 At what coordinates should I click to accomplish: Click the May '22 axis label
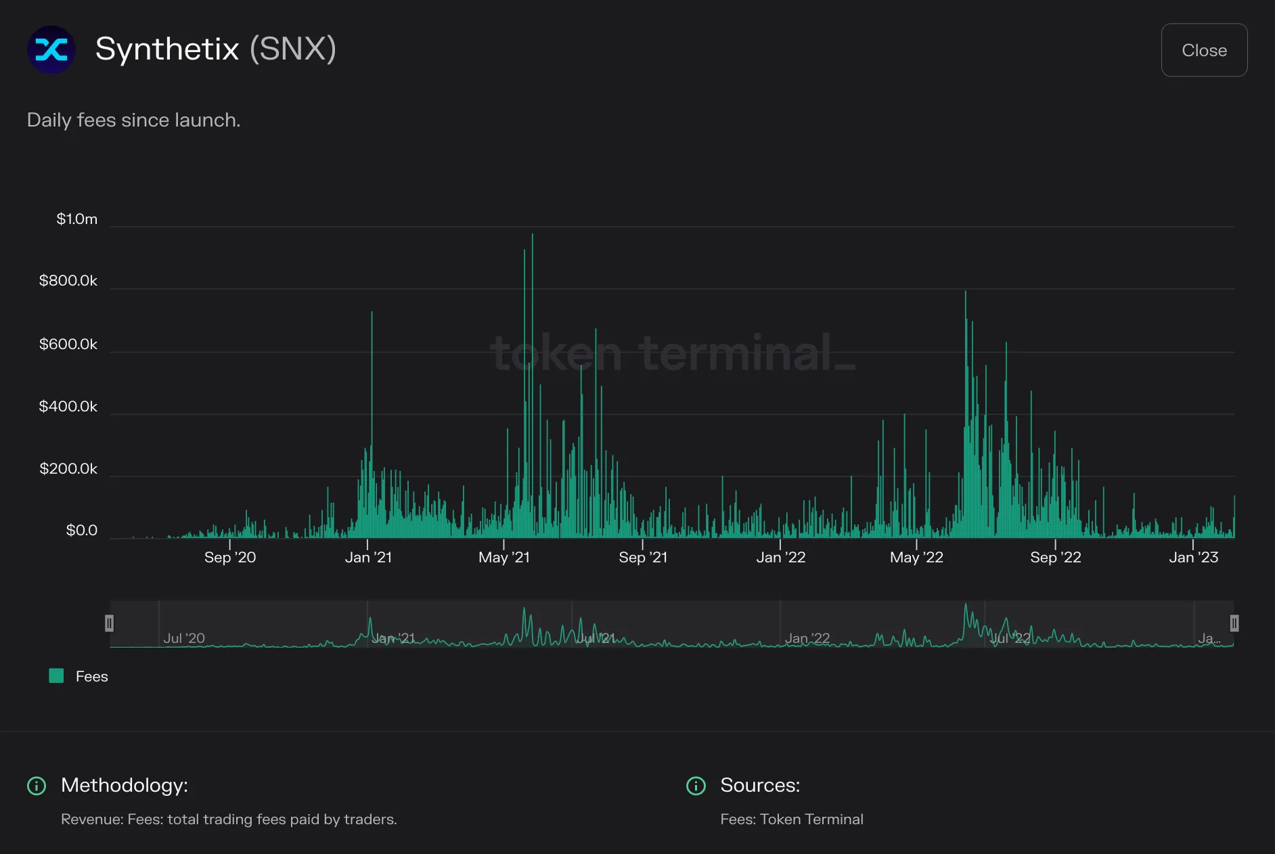(x=916, y=558)
